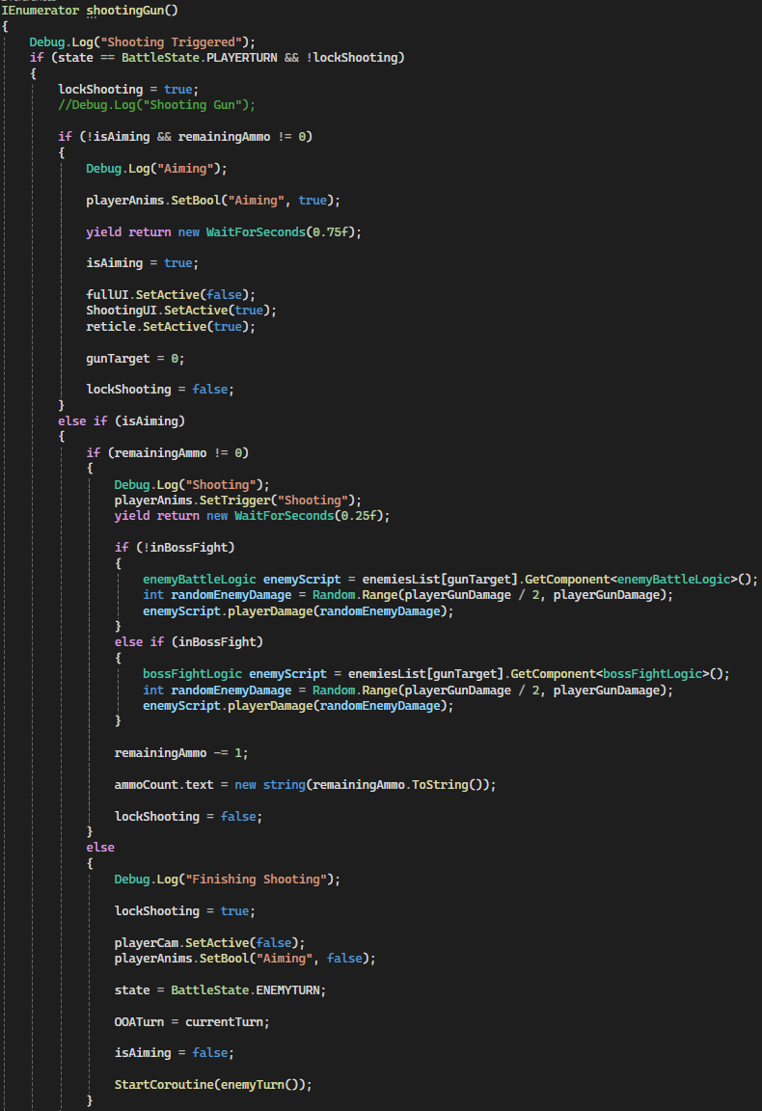Image resolution: width=762 pixels, height=1111 pixels.
Task: Click the "if (remainingAmmo != 0)" line
Action: [167, 452]
